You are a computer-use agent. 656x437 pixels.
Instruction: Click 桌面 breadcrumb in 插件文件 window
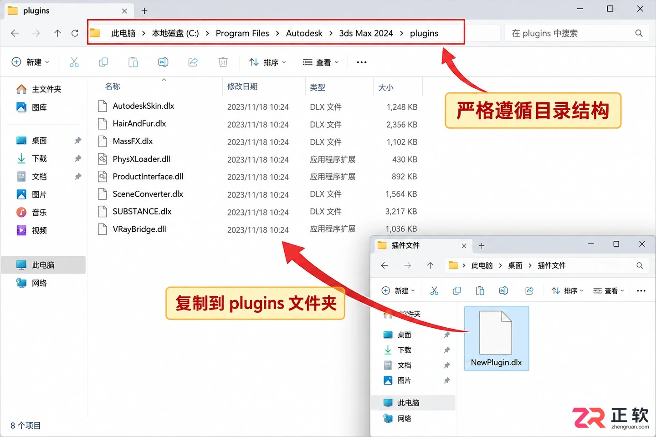pyautogui.click(x=515, y=265)
